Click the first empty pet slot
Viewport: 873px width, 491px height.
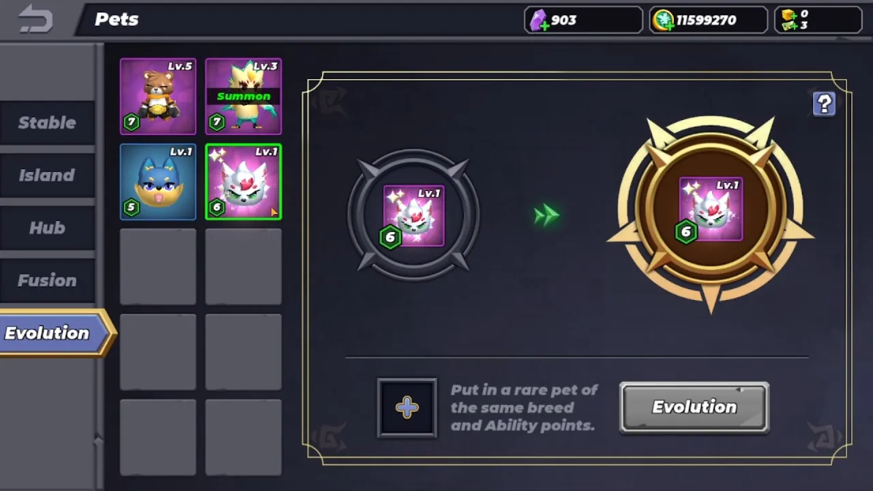[158, 267]
